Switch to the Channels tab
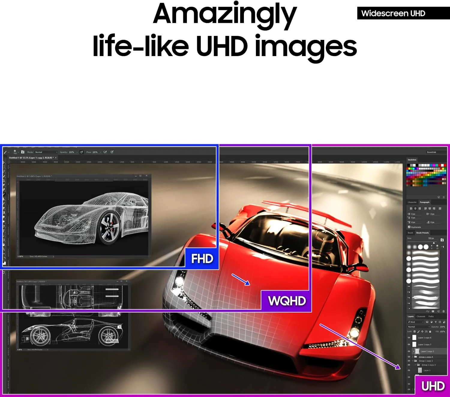Viewport: 450px width, 397px height. click(x=421, y=316)
